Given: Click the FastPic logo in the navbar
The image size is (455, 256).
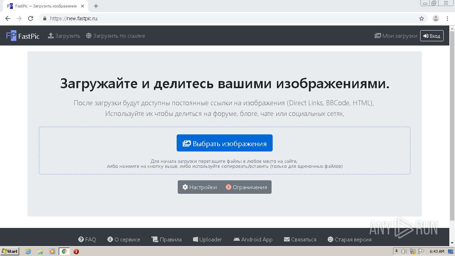Looking at the screenshot, I should [23, 36].
